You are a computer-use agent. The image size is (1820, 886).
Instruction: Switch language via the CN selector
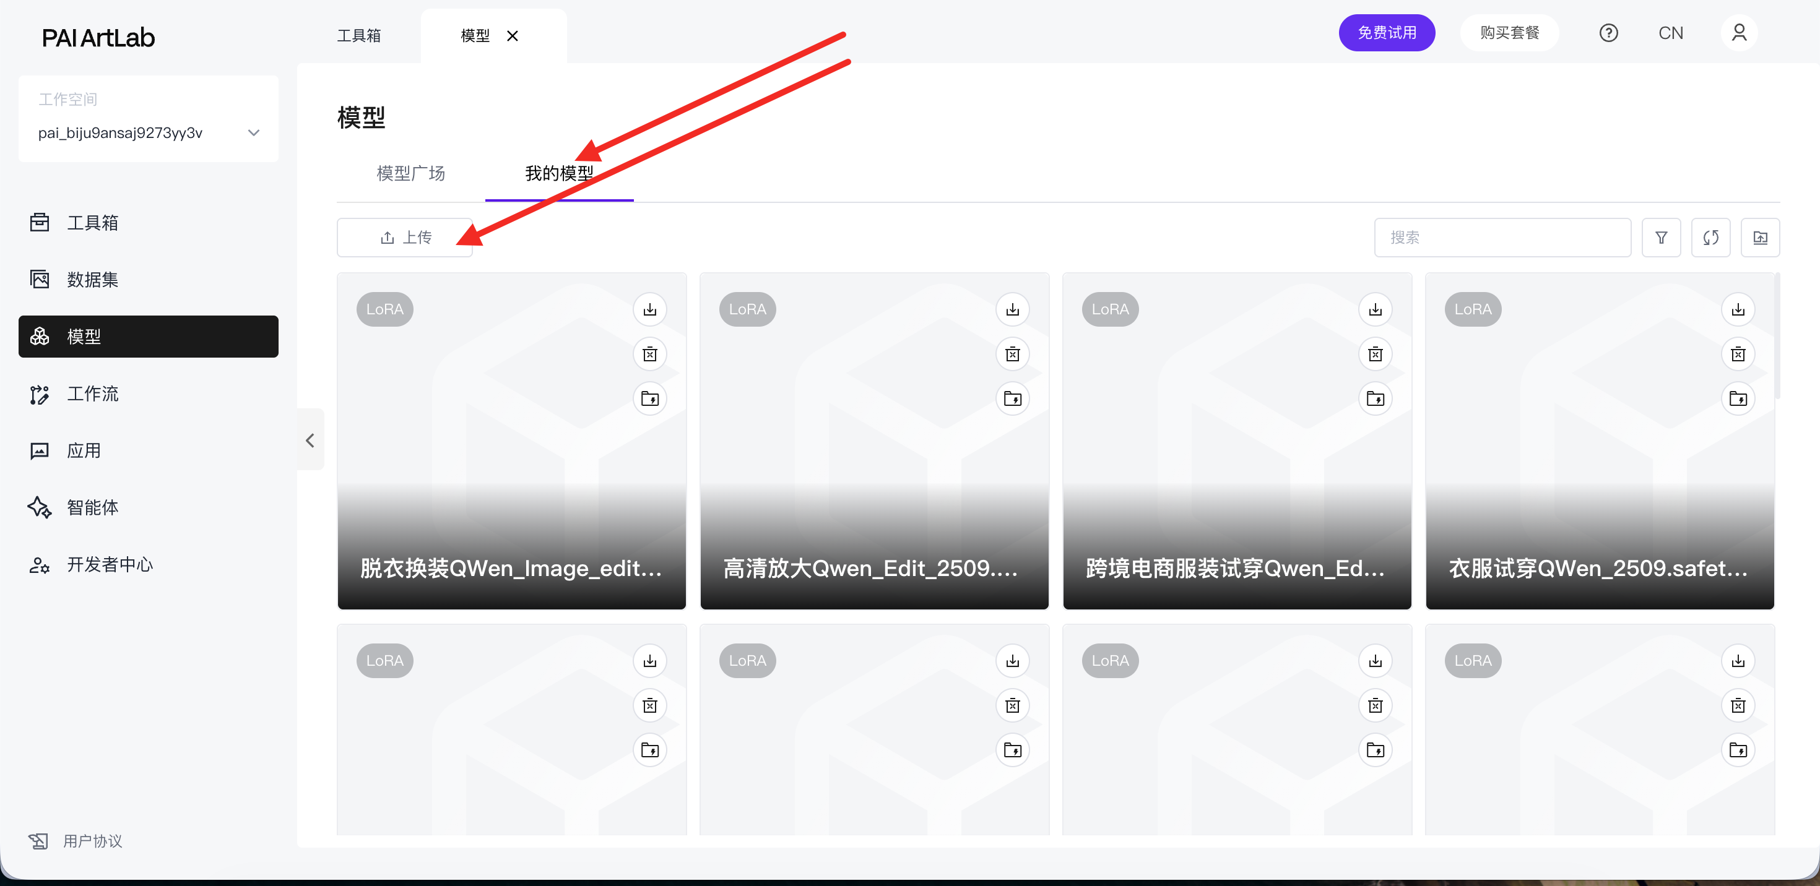coord(1670,33)
